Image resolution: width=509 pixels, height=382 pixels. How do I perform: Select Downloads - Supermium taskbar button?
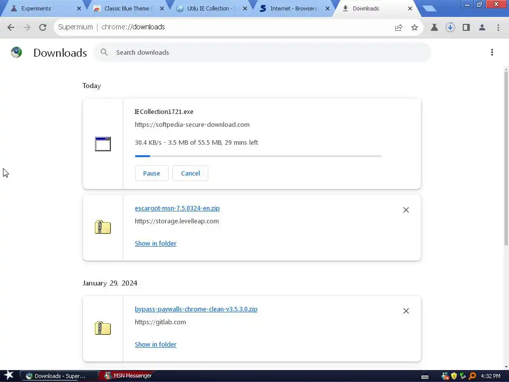coord(60,376)
